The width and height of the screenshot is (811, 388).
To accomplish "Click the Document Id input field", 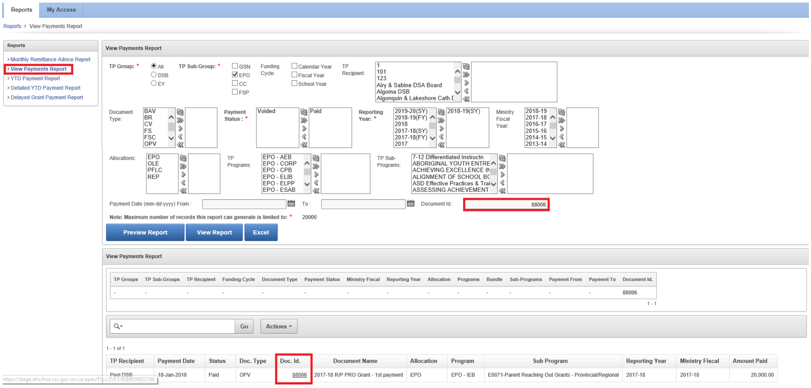I will tap(506, 204).
